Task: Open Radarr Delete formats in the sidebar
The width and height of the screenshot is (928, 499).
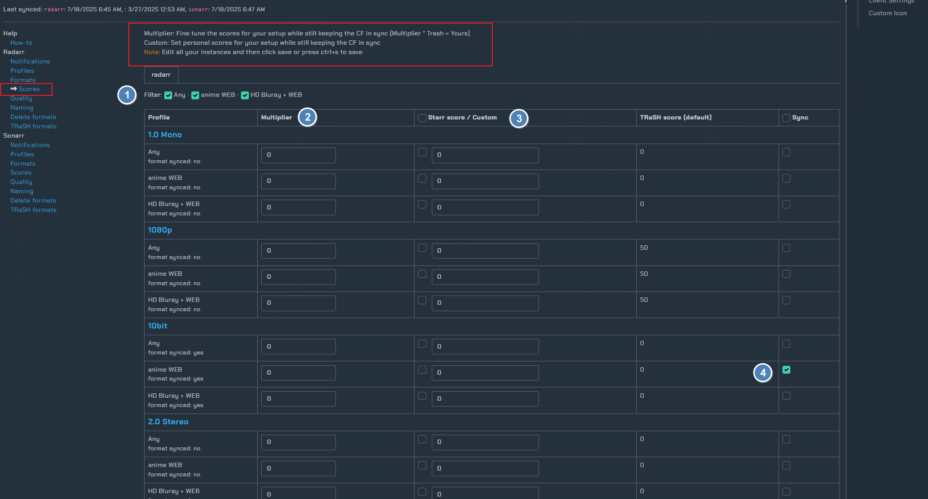Action: (33, 117)
